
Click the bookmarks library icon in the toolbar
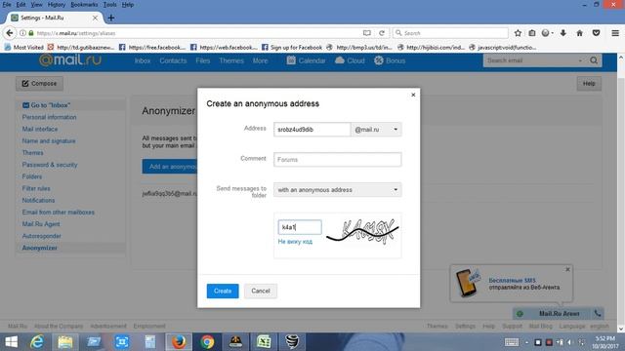point(532,33)
